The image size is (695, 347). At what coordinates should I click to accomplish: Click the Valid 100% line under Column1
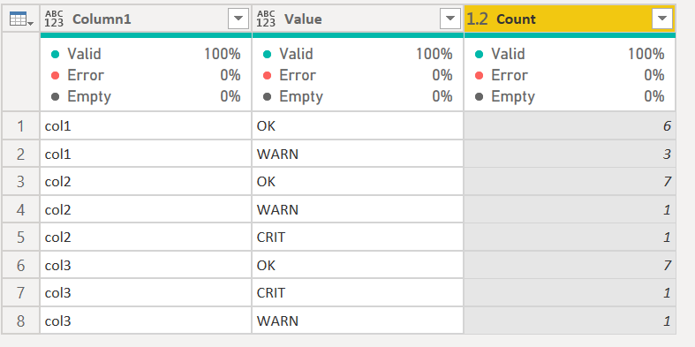coord(146,54)
